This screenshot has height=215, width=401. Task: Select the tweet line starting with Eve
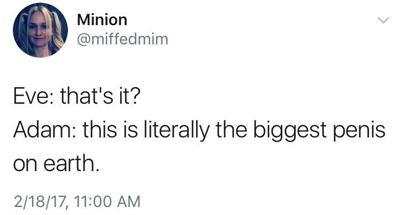pyautogui.click(x=77, y=96)
